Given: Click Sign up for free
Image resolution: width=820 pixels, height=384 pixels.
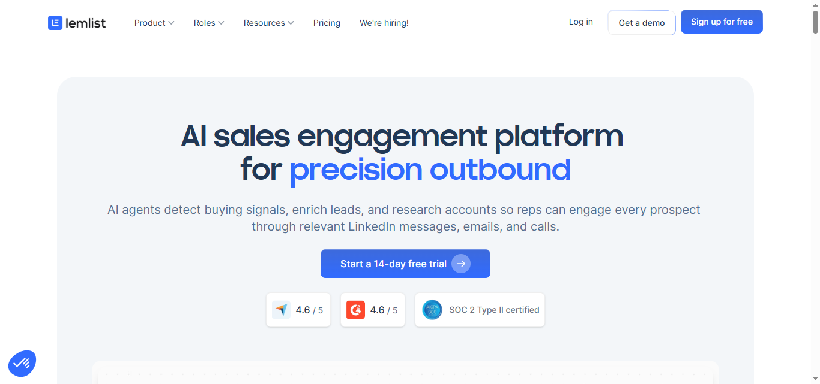Looking at the screenshot, I should click(x=722, y=22).
